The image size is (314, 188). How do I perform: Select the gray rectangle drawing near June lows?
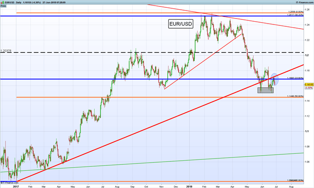pyautogui.click(x=265, y=90)
